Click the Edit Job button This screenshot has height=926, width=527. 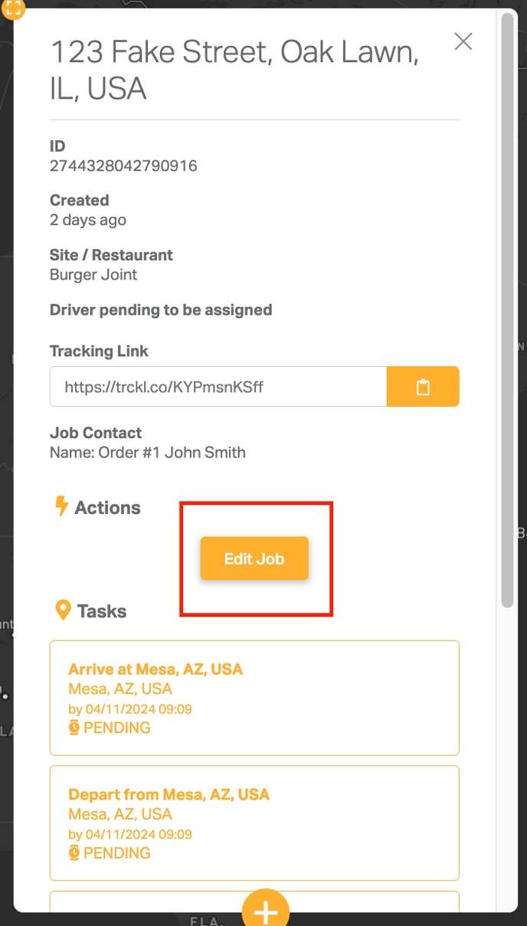pyautogui.click(x=254, y=558)
